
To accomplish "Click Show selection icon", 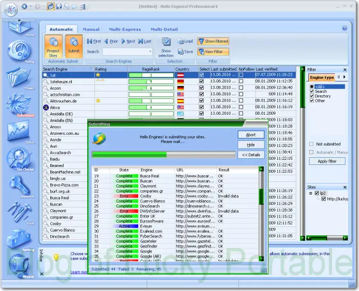I will click(166, 42).
